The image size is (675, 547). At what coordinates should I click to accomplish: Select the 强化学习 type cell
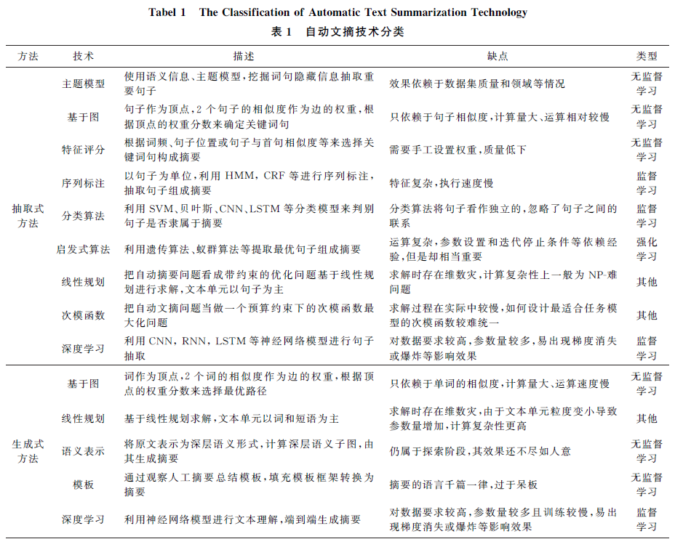647,249
